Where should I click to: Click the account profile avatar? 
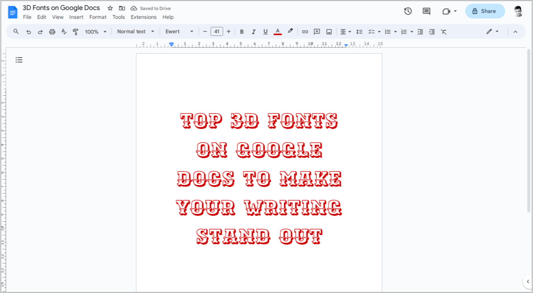(518, 11)
